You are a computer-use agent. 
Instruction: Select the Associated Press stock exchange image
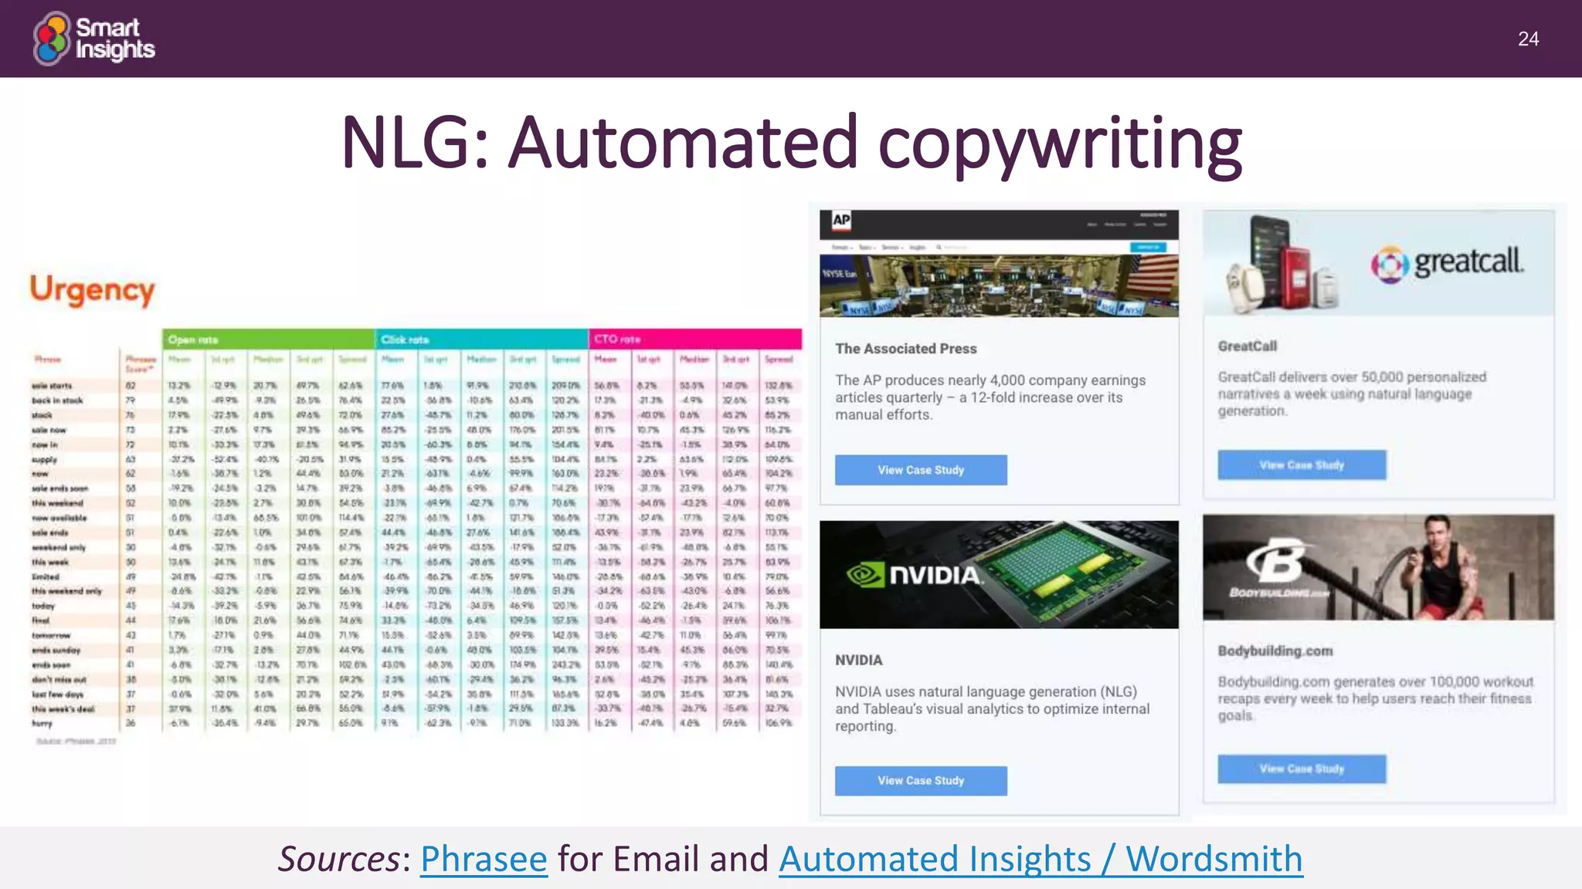point(999,286)
